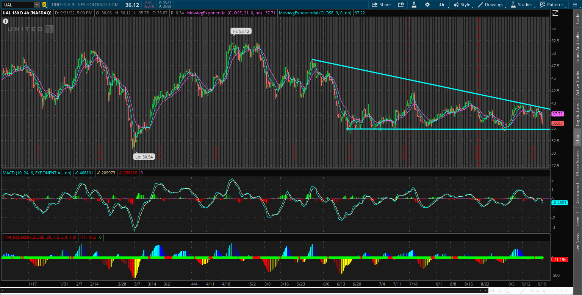Click the crosshair pan icon at bottom
The height and width of the screenshot is (295, 582).
(500, 291)
